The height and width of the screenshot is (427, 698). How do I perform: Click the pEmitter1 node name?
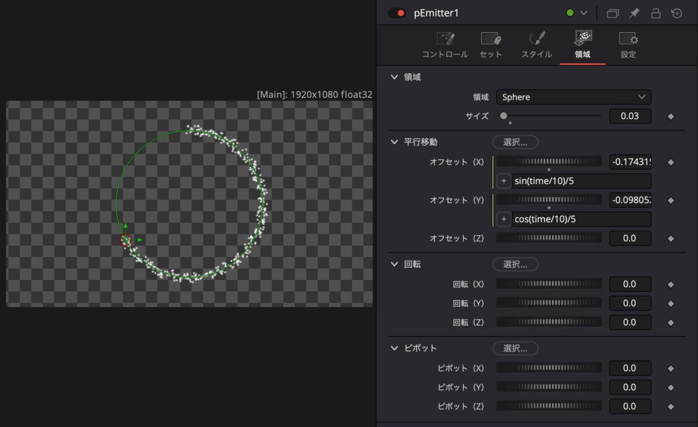point(436,13)
